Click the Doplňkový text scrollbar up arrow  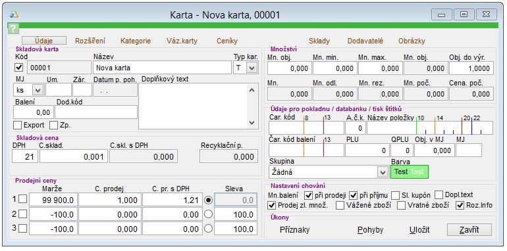tap(252, 90)
